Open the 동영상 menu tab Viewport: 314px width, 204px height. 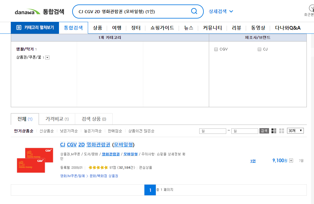258,28
